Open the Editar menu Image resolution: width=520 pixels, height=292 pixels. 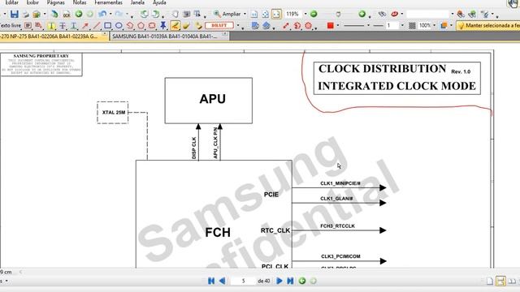[11, 2]
